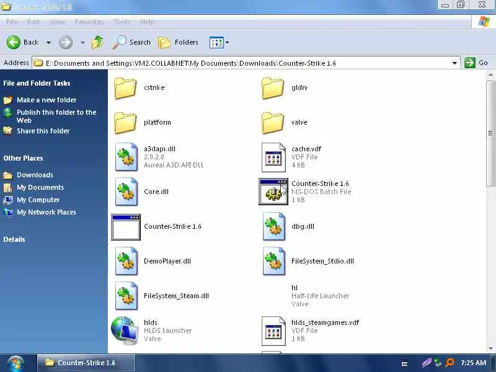Image resolution: width=496 pixels, height=372 pixels.
Task: Open the cstrike folder icon
Action: coord(125,88)
